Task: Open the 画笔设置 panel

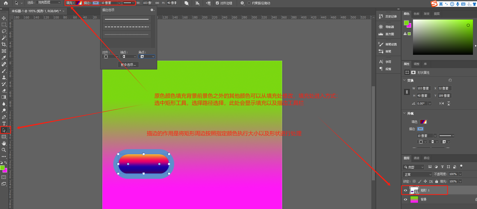Action: [388, 44]
